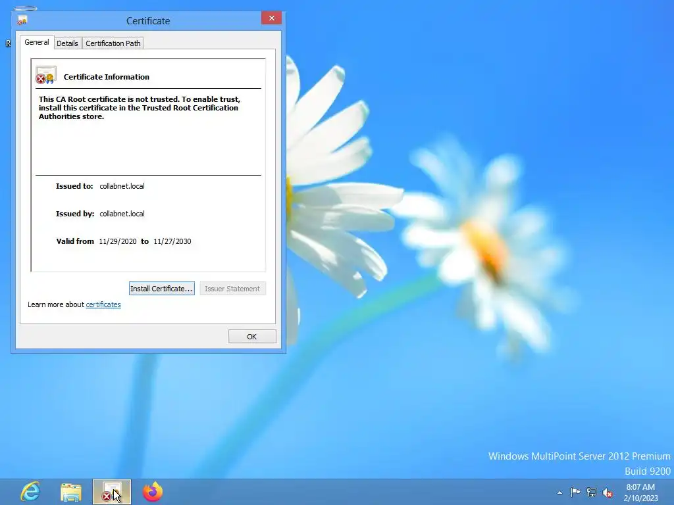
Task: Click the Issued by value collabnet.local
Action: pyautogui.click(x=122, y=214)
